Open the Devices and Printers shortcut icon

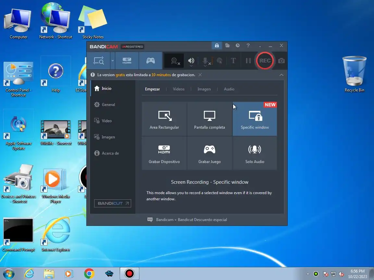click(x=19, y=183)
